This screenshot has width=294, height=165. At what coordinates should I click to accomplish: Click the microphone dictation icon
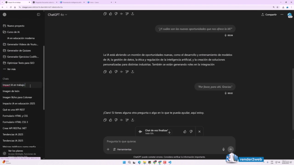pos(223,149)
